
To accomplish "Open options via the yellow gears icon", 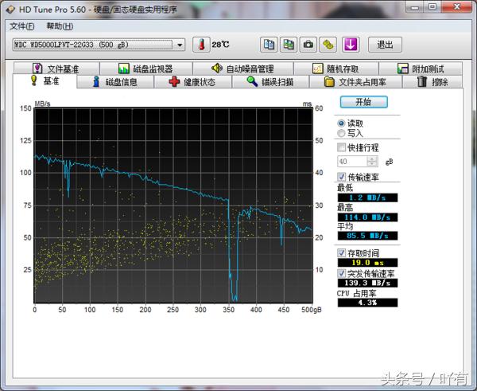I will point(328,45).
